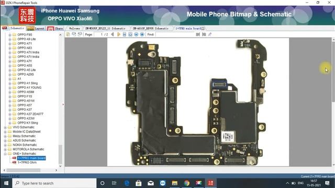Click the sidebar collapse splitter arrow
Viewport: 335px width, 188px height.
coord(63,104)
